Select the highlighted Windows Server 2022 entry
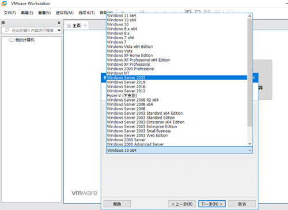Viewport: 288px width, 210px height. [x=177, y=77]
